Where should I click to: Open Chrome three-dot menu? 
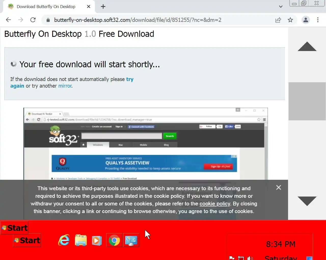point(318,20)
